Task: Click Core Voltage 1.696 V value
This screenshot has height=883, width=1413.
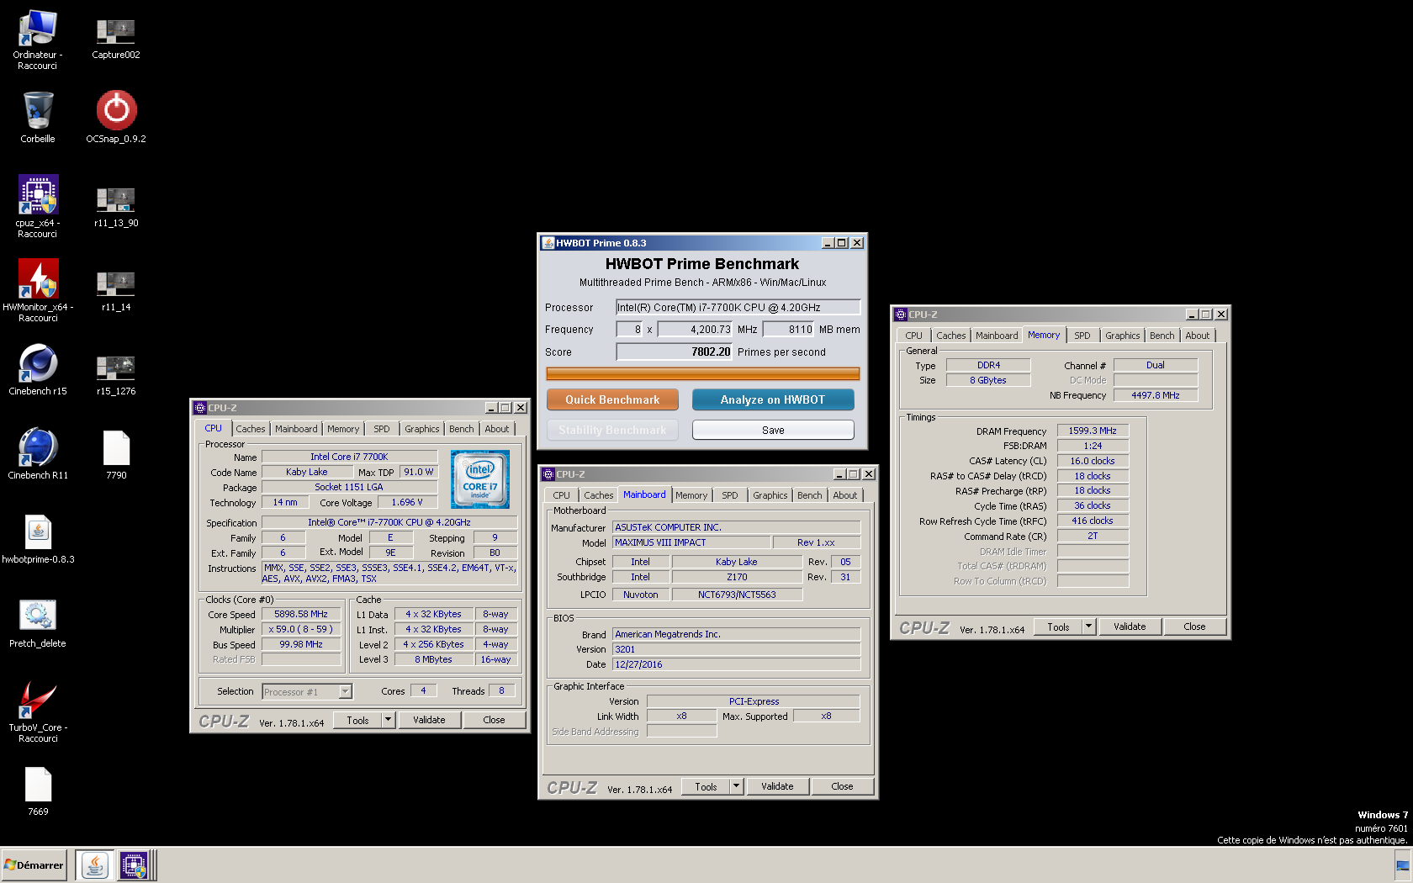Action: point(407,502)
